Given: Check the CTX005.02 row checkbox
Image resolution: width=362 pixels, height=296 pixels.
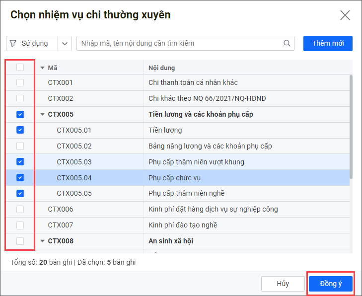Looking at the screenshot, I should click(20, 146).
